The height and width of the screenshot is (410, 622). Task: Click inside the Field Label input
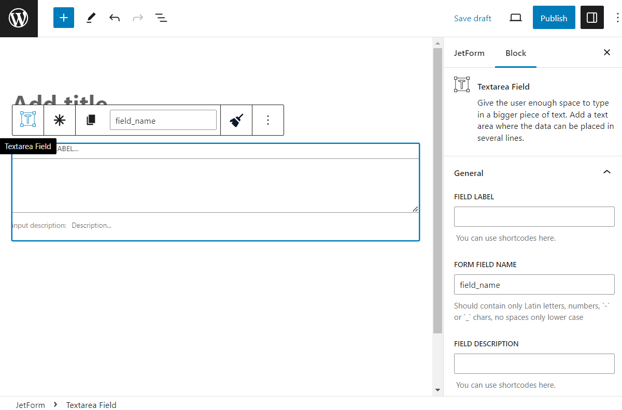tap(534, 216)
